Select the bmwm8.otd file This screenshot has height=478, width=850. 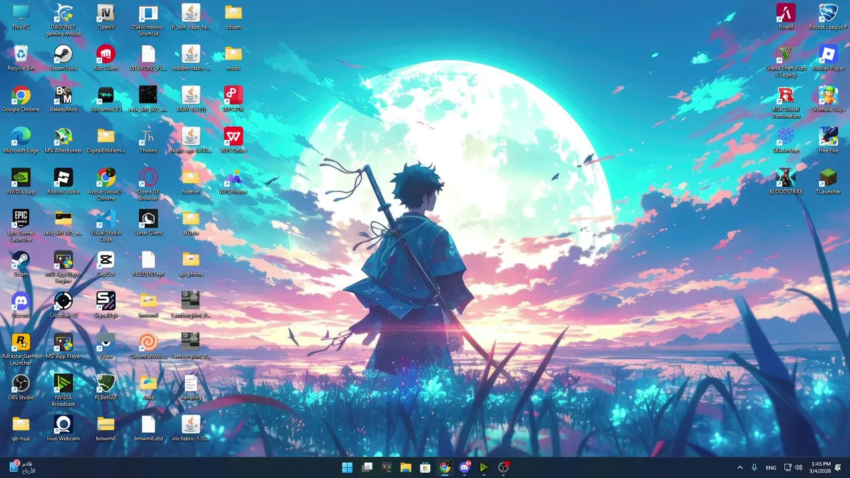(x=148, y=429)
